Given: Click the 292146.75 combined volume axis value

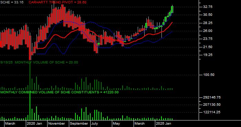Looking at the screenshot, I should pyautogui.click(x=212, y=97).
